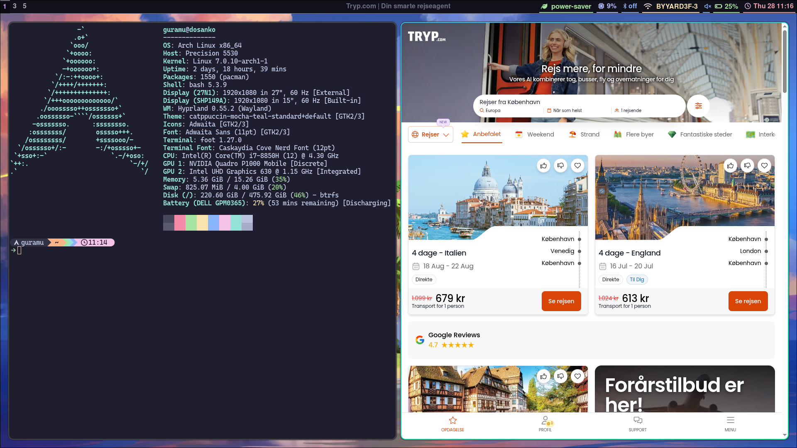Dislike the 4 dage - Italien trip
Viewport: 797px width, 448px height.
point(560,166)
